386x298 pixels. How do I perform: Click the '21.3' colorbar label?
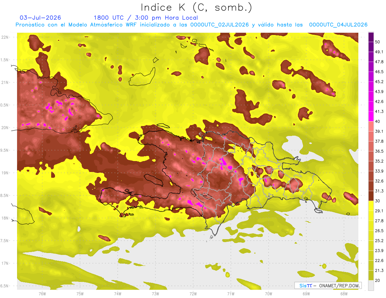379,270
